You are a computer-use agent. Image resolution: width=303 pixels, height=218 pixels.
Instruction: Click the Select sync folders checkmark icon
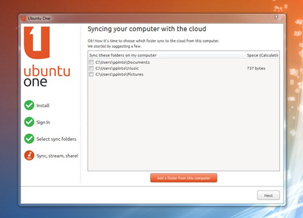pos(29,139)
